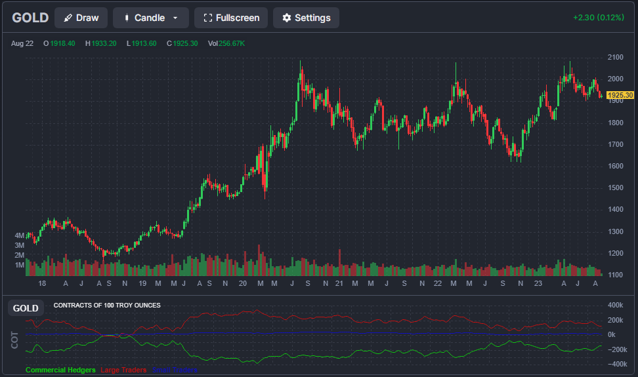Click the 19 year label on time axis

[x=142, y=283]
